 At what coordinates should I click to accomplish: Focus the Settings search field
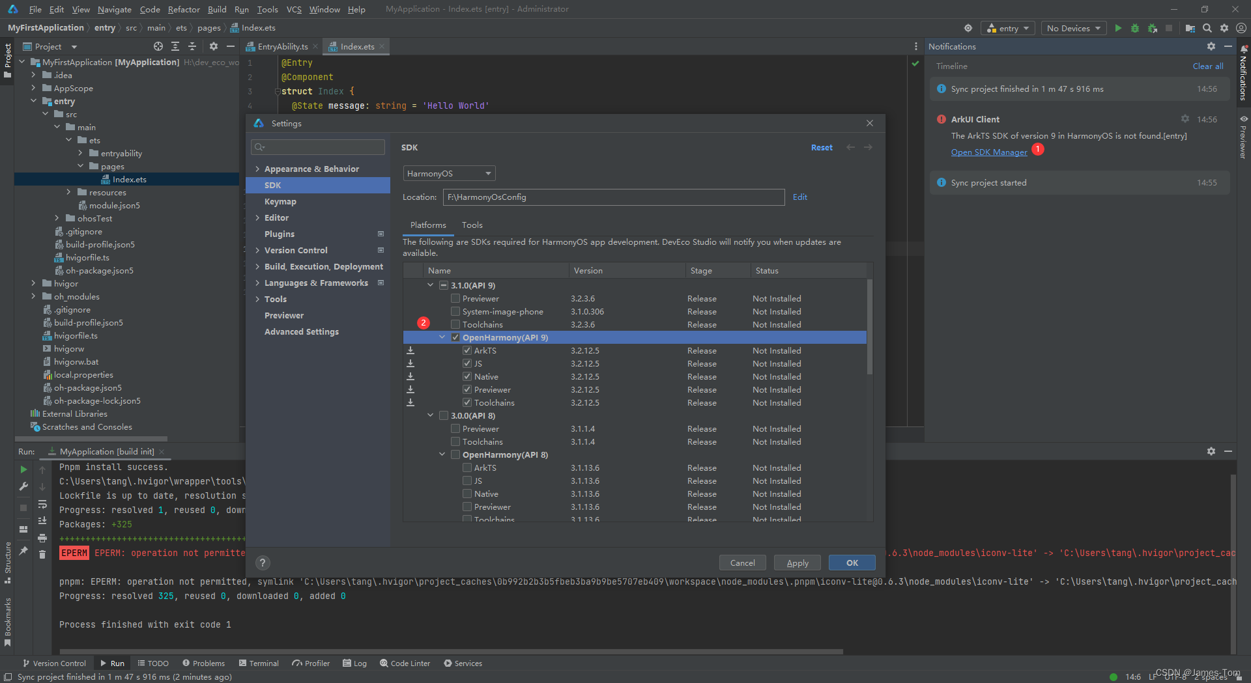click(x=318, y=146)
